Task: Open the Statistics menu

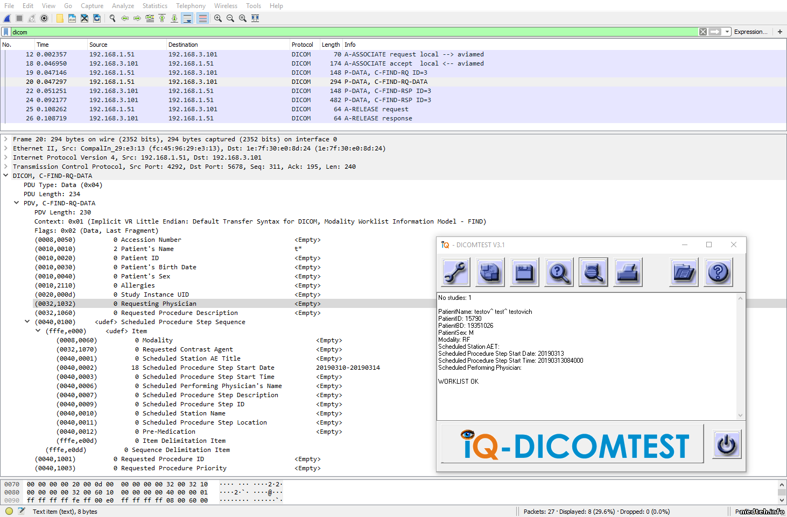Action: [x=154, y=6]
